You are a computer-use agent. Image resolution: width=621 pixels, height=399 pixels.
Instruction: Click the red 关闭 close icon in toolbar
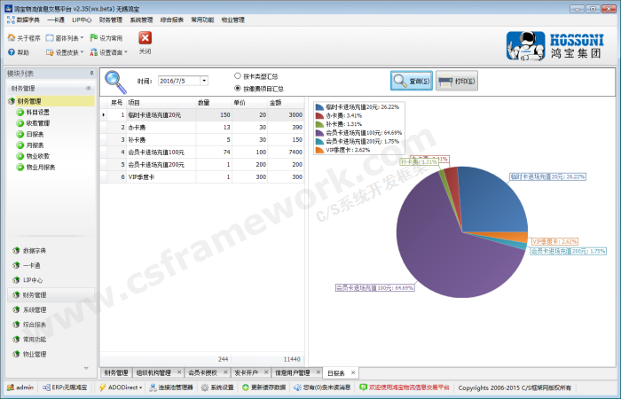point(145,38)
